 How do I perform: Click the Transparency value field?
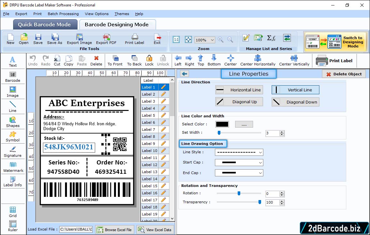pyautogui.click(x=273, y=202)
